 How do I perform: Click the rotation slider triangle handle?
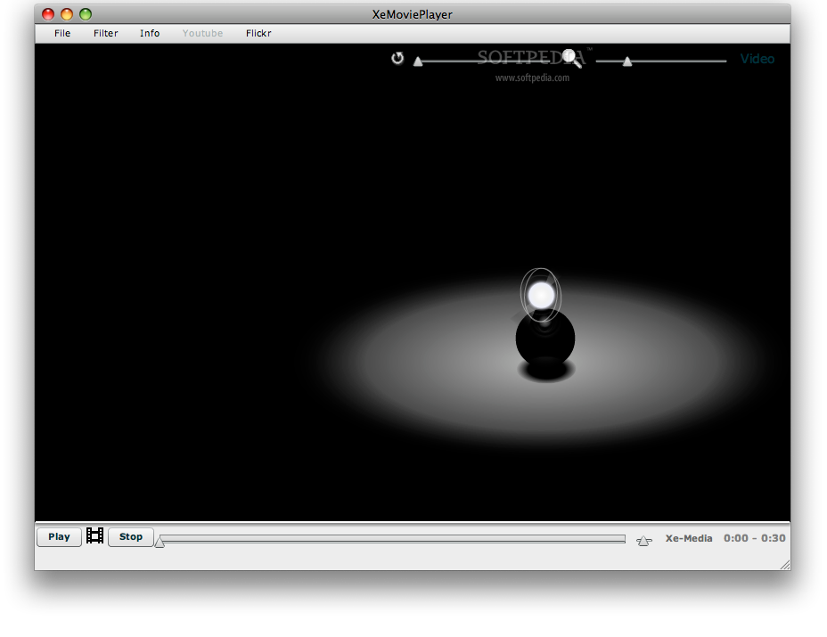point(418,61)
